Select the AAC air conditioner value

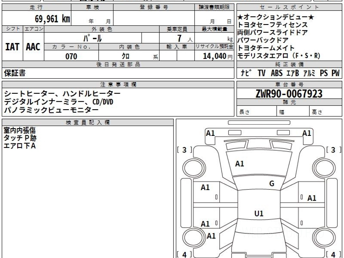[x=33, y=47]
